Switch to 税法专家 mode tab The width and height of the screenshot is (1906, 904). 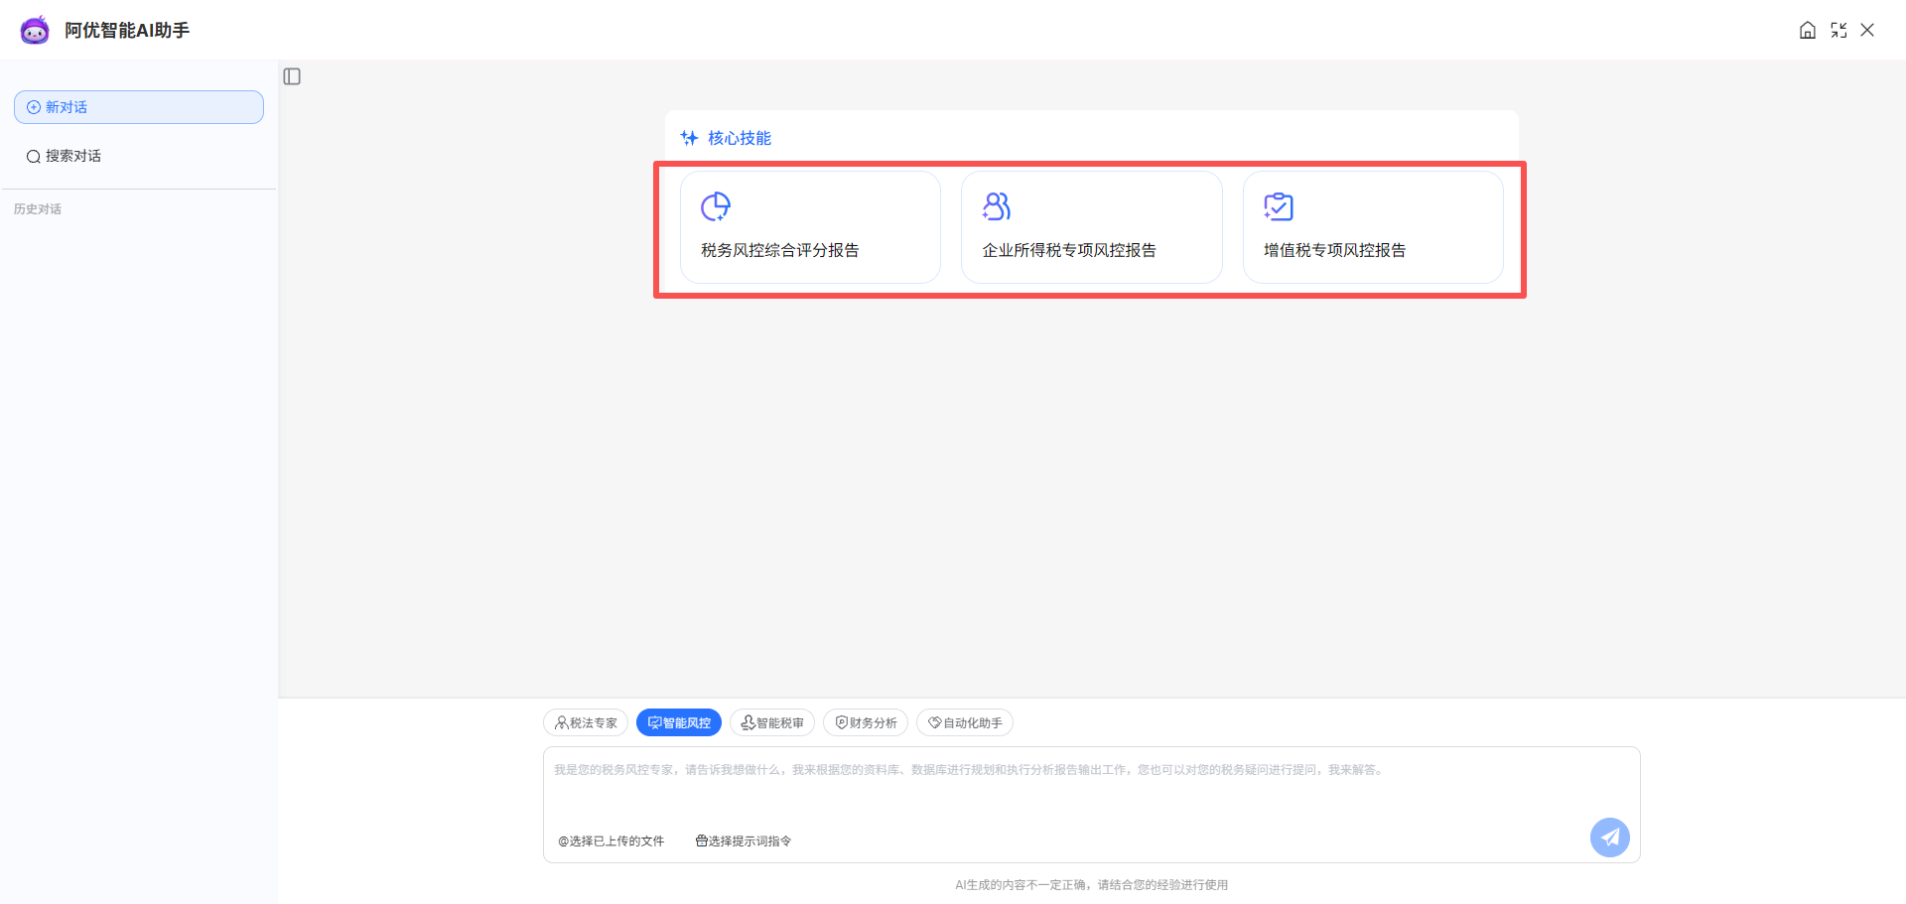pyautogui.click(x=586, y=722)
